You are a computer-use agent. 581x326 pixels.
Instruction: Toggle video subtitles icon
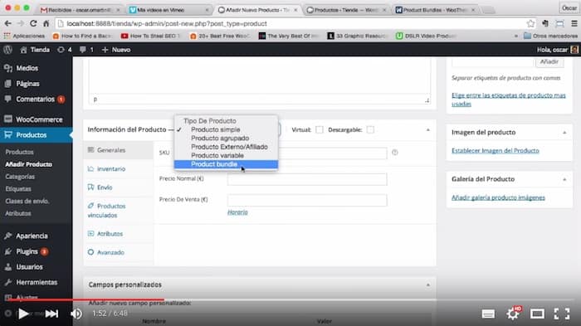coord(488,314)
